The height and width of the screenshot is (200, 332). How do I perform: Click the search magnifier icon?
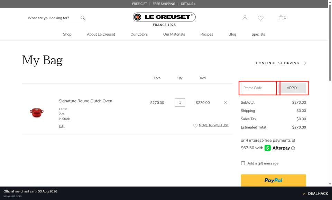tap(83, 18)
